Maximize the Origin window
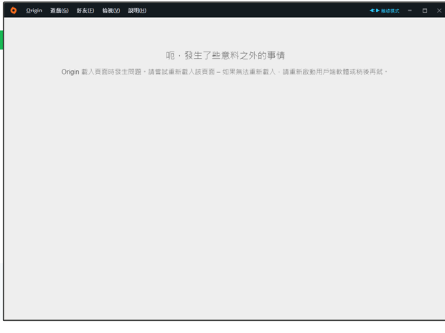The image size is (445, 333). [425, 11]
